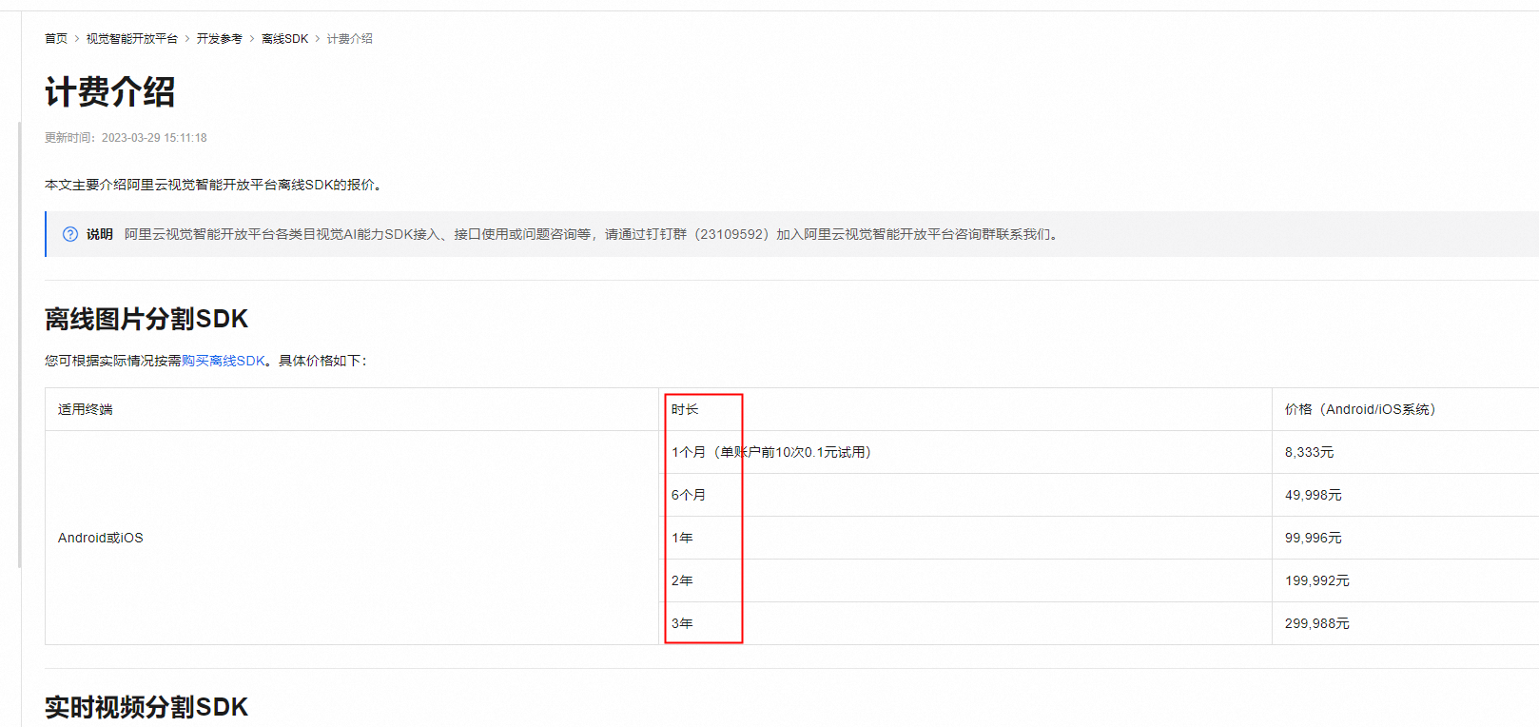1539x727 pixels.
Task: Click the 钉钉群 23109592 note text
Action: [x=594, y=234]
